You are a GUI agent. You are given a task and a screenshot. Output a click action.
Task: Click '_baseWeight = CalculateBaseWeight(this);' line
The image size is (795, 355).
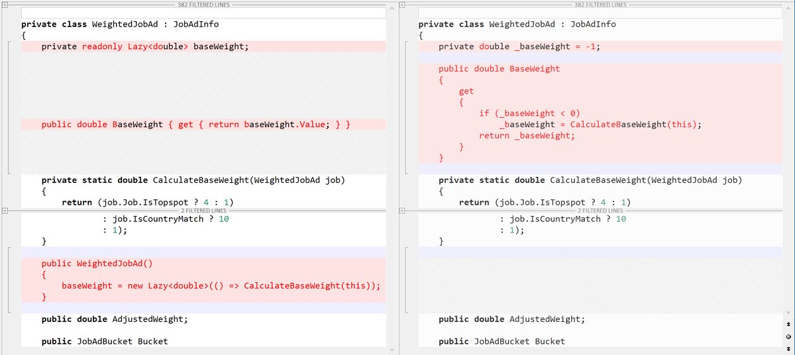pos(601,125)
